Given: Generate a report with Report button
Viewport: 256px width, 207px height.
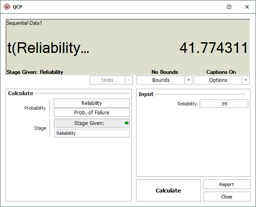Looking at the screenshot, I should click(x=227, y=184).
